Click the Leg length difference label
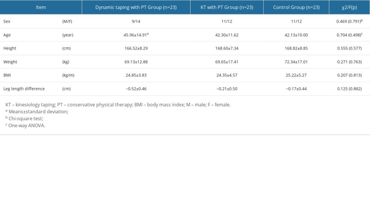This screenshot has height=222, width=370. [x=23, y=88]
